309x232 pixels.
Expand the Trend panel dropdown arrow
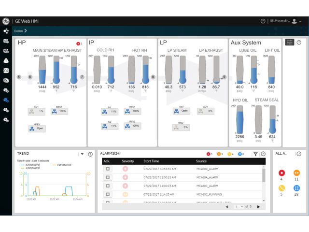(82, 154)
